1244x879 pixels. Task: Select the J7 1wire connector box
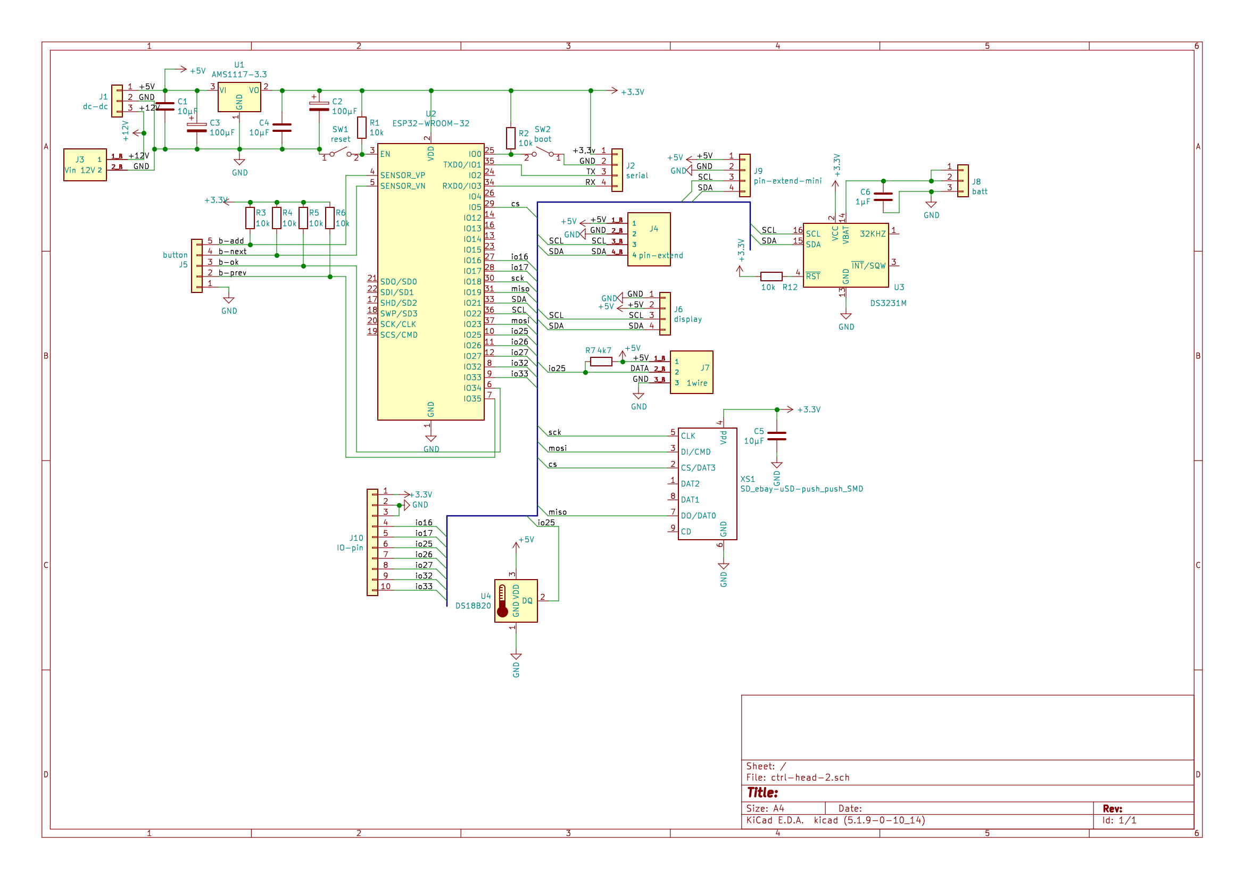click(691, 372)
